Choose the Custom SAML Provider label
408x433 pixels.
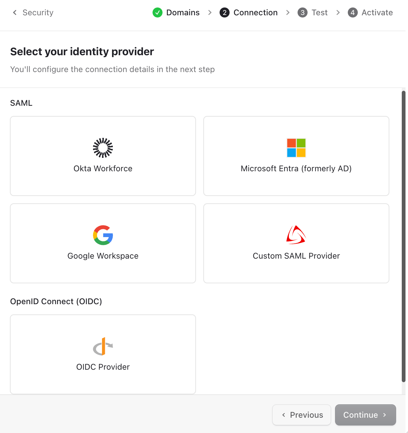tap(296, 256)
